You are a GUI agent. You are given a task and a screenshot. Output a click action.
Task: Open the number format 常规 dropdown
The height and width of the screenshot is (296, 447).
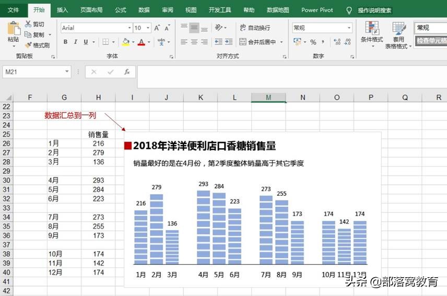click(x=349, y=28)
